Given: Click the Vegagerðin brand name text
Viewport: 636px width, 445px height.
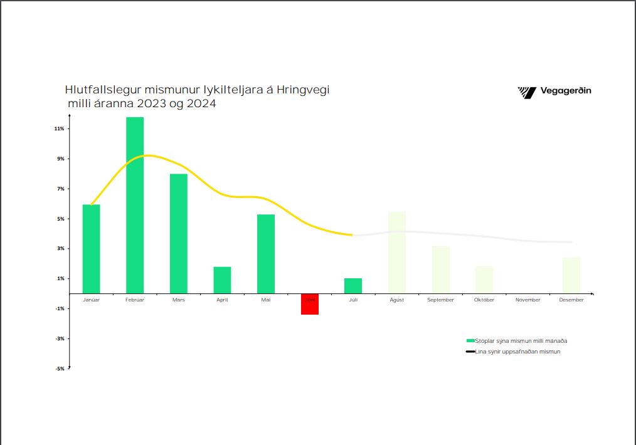Looking at the screenshot, I should point(566,91).
